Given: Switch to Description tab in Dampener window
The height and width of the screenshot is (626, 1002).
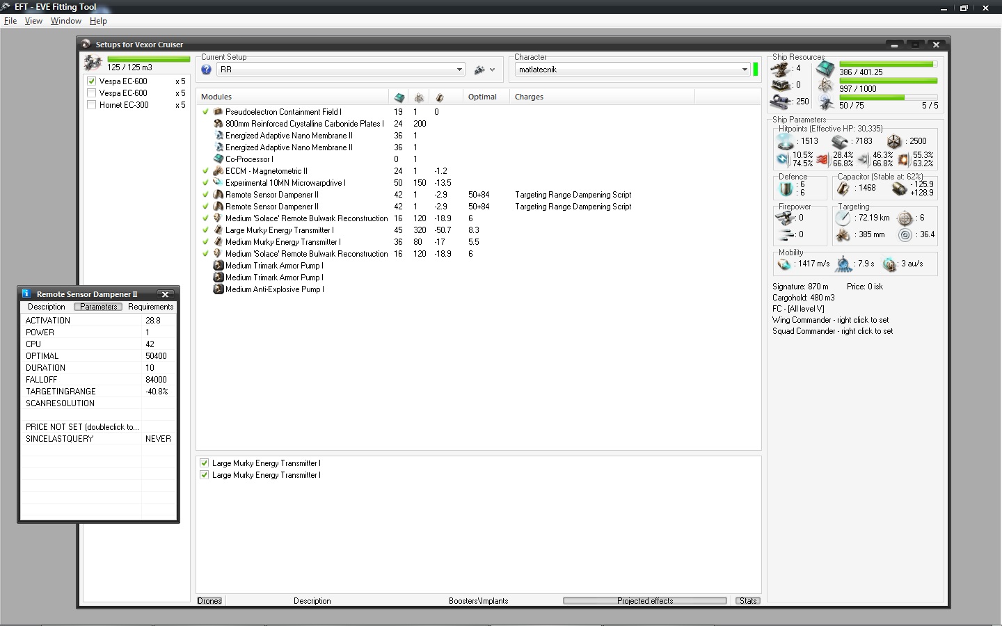Looking at the screenshot, I should point(47,307).
